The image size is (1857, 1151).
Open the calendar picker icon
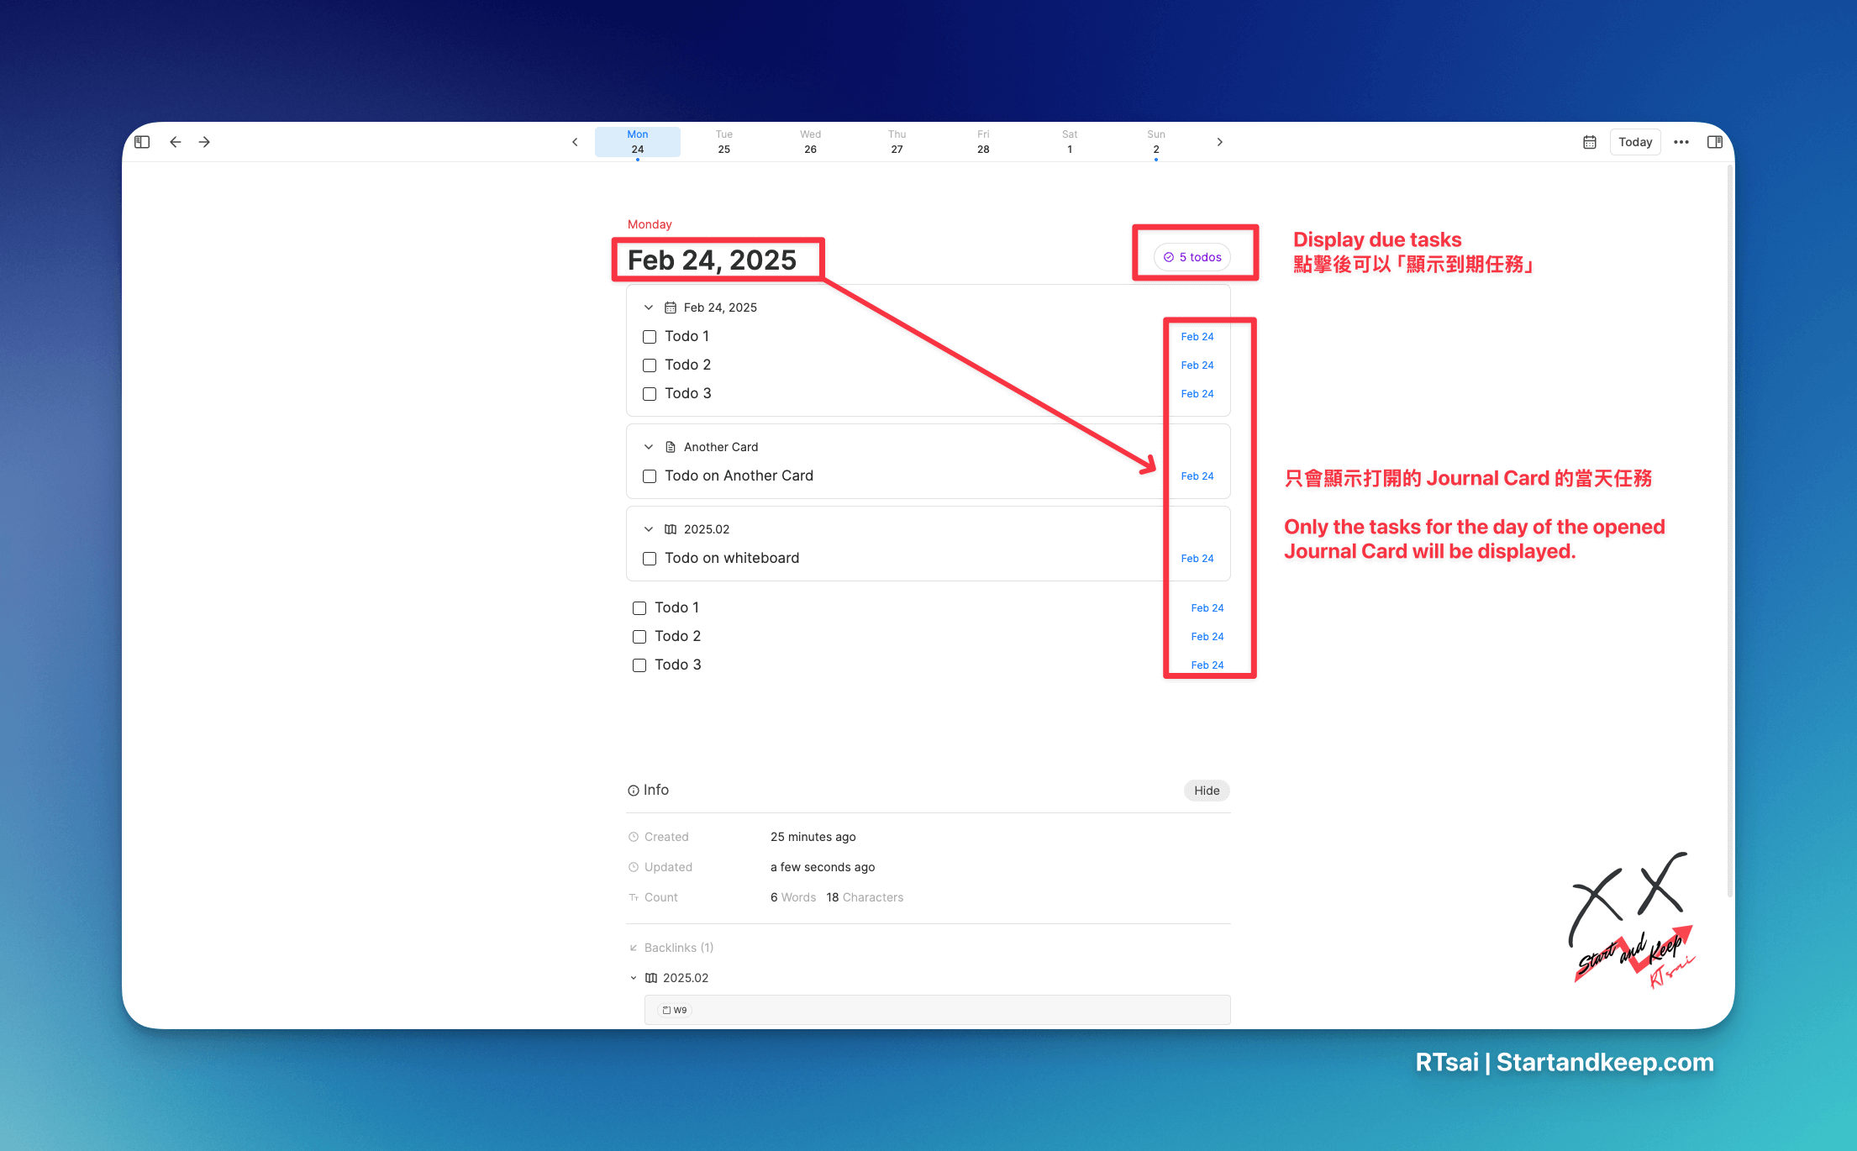(x=1589, y=142)
